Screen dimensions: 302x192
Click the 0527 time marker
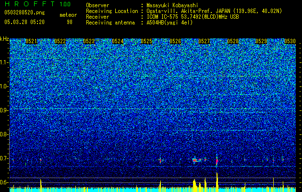(204, 41)
